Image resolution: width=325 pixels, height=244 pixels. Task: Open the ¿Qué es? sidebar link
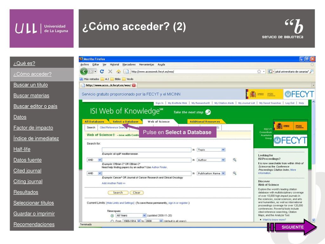(x=24, y=63)
